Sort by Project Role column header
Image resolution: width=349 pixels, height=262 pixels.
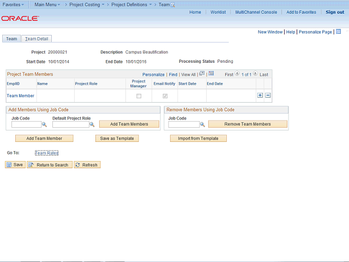coord(86,84)
